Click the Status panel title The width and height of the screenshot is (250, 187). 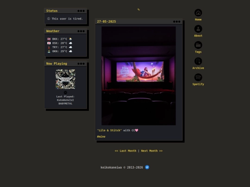[52, 11]
